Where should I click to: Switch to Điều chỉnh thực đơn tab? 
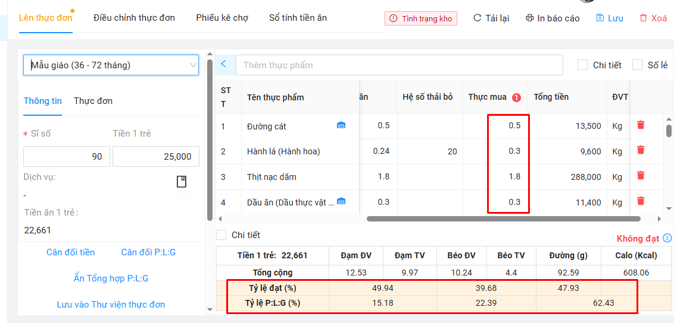(x=134, y=18)
